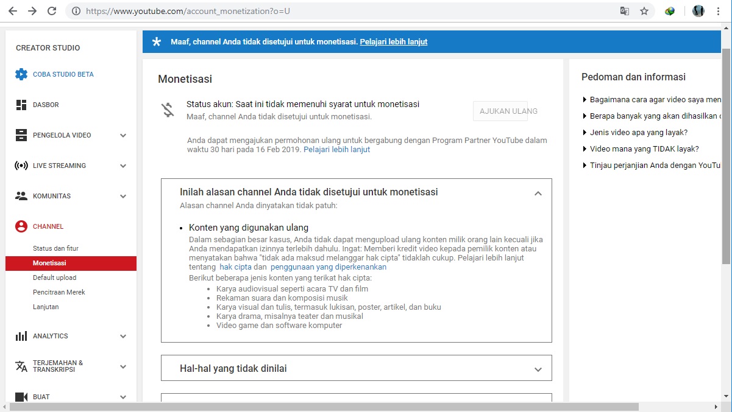Reload the page with refresh icon
Viewport: 732px width, 412px height.
pos(52,11)
